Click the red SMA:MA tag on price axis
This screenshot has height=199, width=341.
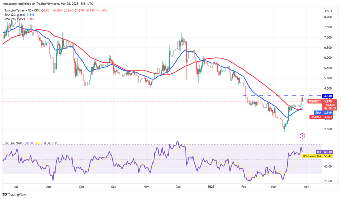pyautogui.click(x=316, y=117)
